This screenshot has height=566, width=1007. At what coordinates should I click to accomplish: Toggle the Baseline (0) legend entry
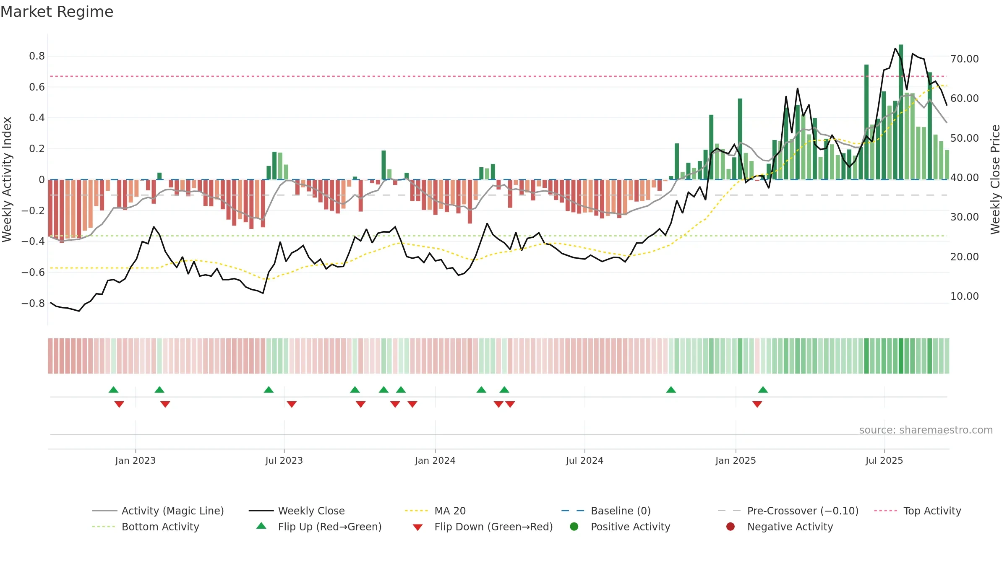[606, 511]
